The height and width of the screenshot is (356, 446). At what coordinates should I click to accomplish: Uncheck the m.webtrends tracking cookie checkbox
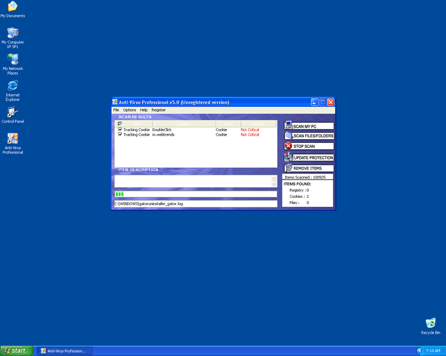[x=120, y=135]
